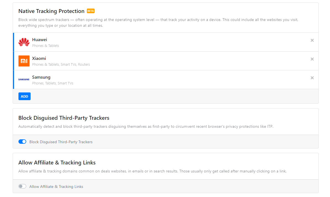Select the Xiaomi row name

point(39,58)
